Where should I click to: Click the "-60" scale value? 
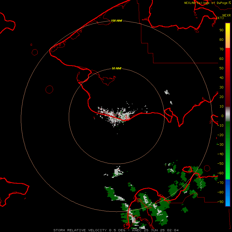[220, 173]
